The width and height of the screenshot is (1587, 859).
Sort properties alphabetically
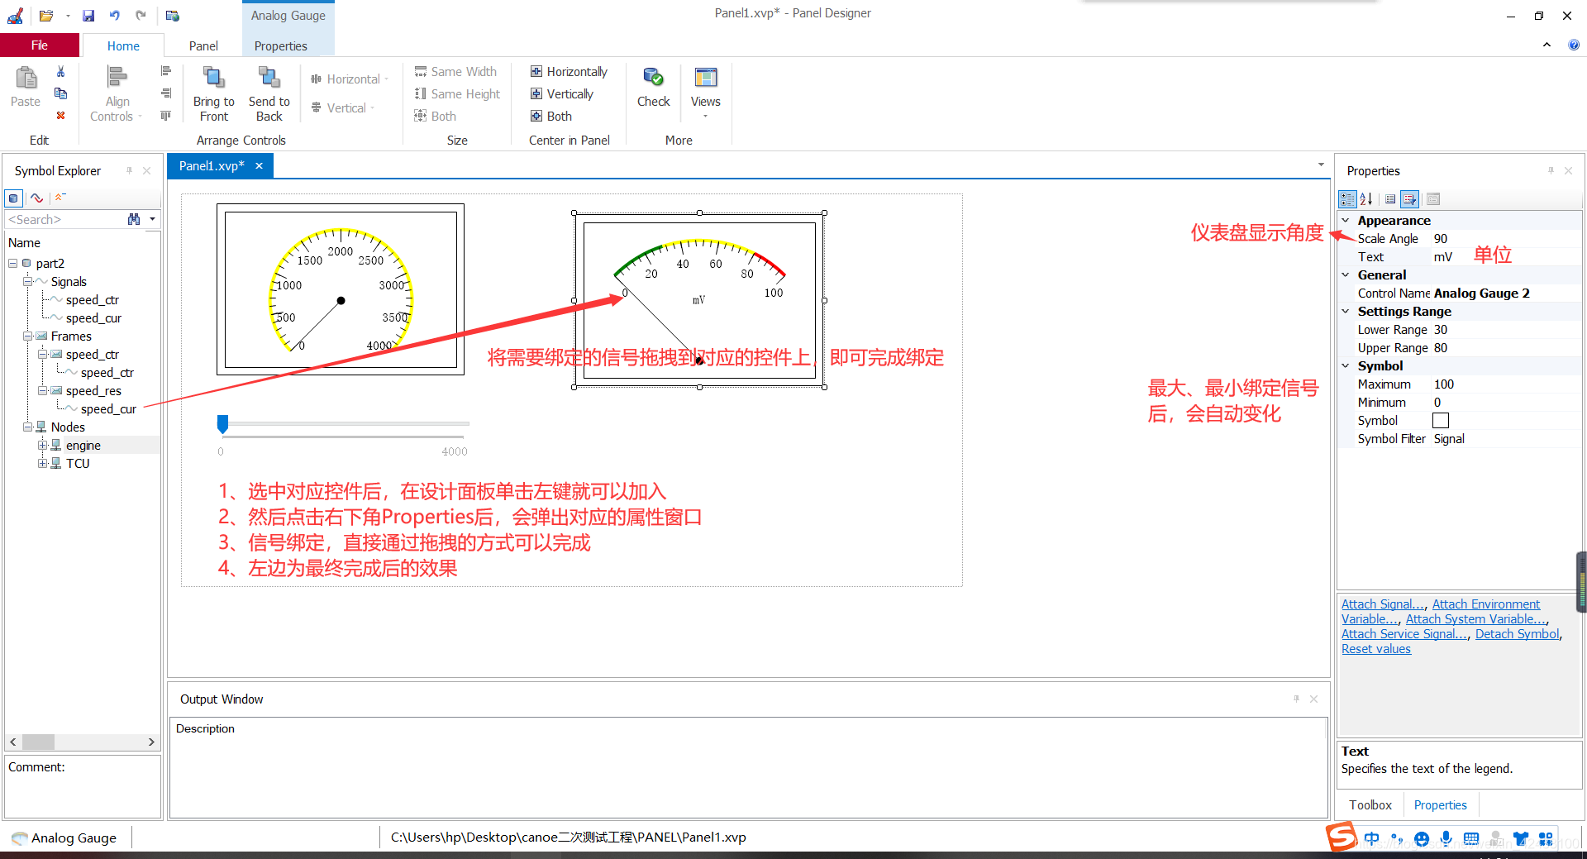(x=1366, y=199)
